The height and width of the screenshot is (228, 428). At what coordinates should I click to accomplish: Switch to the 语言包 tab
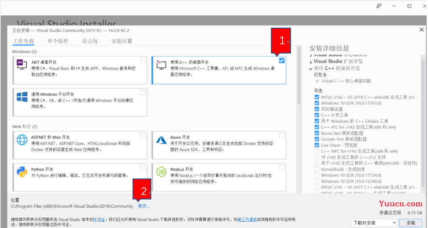pos(90,41)
